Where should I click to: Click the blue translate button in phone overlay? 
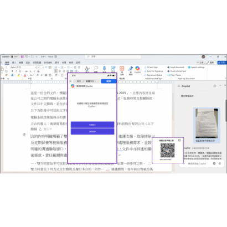pyautogui.click(x=109, y=81)
